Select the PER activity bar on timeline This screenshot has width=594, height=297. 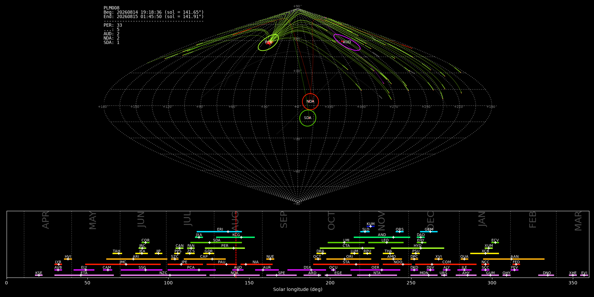click(225, 248)
